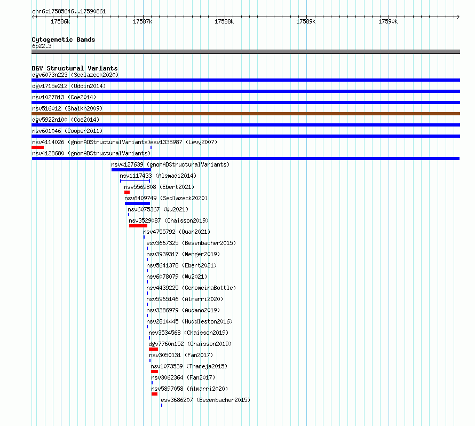Open the nsv1027813 (Coe2014) variant label
Image resolution: width=475 pixels, height=426 pixels.
coord(64,97)
